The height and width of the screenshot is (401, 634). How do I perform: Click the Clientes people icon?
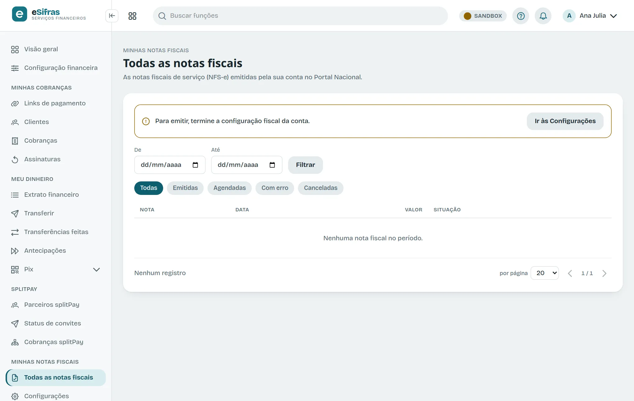click(x=15, y=122)
